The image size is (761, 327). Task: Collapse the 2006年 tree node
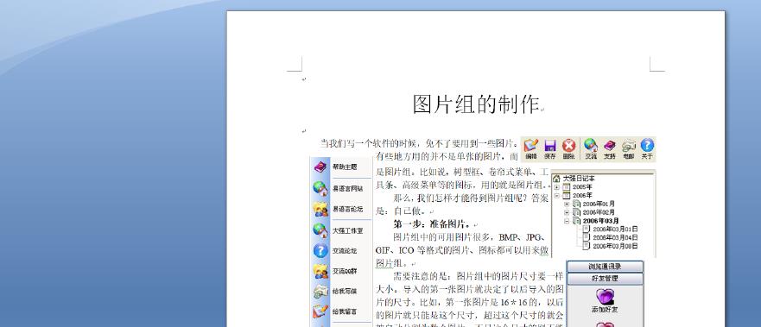556,196
